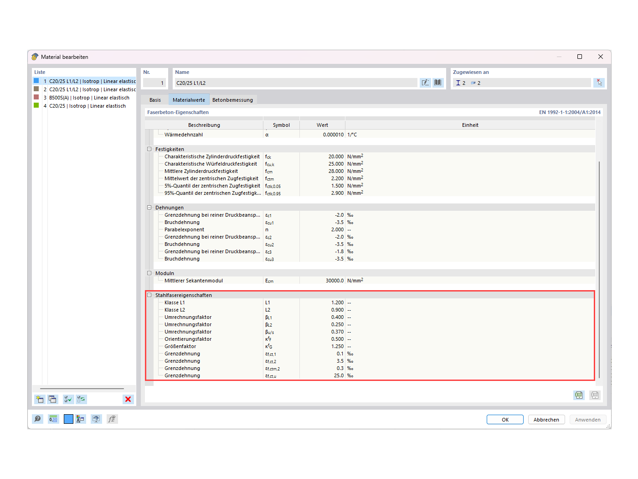Collapse the Stahlfasereigenschaften section
638x479 pixels.
[149, 295]
